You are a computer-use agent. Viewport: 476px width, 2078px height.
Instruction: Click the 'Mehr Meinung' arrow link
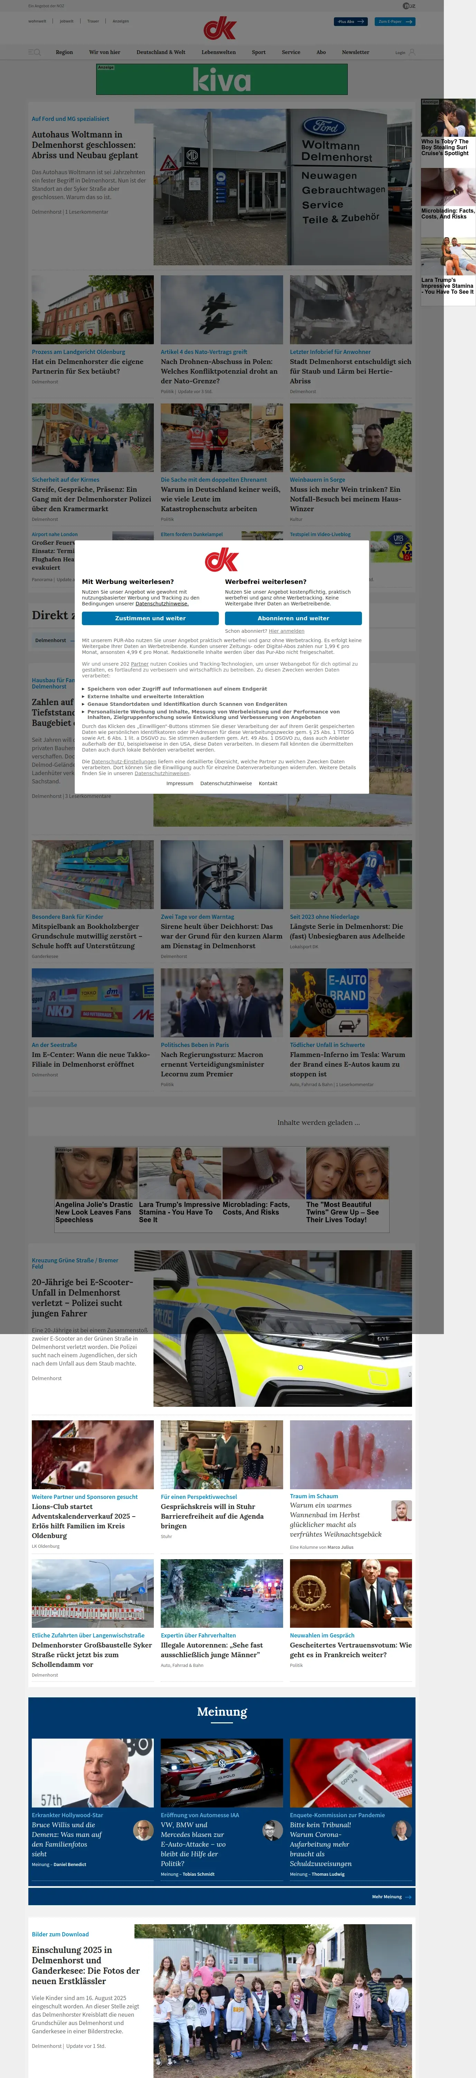[x=391, y=1897]
